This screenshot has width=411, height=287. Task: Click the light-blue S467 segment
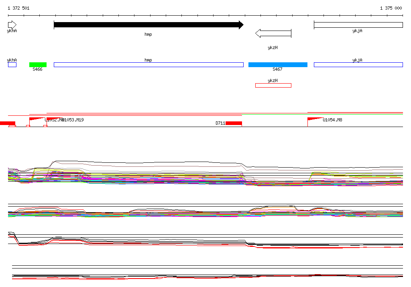(278, 65)
